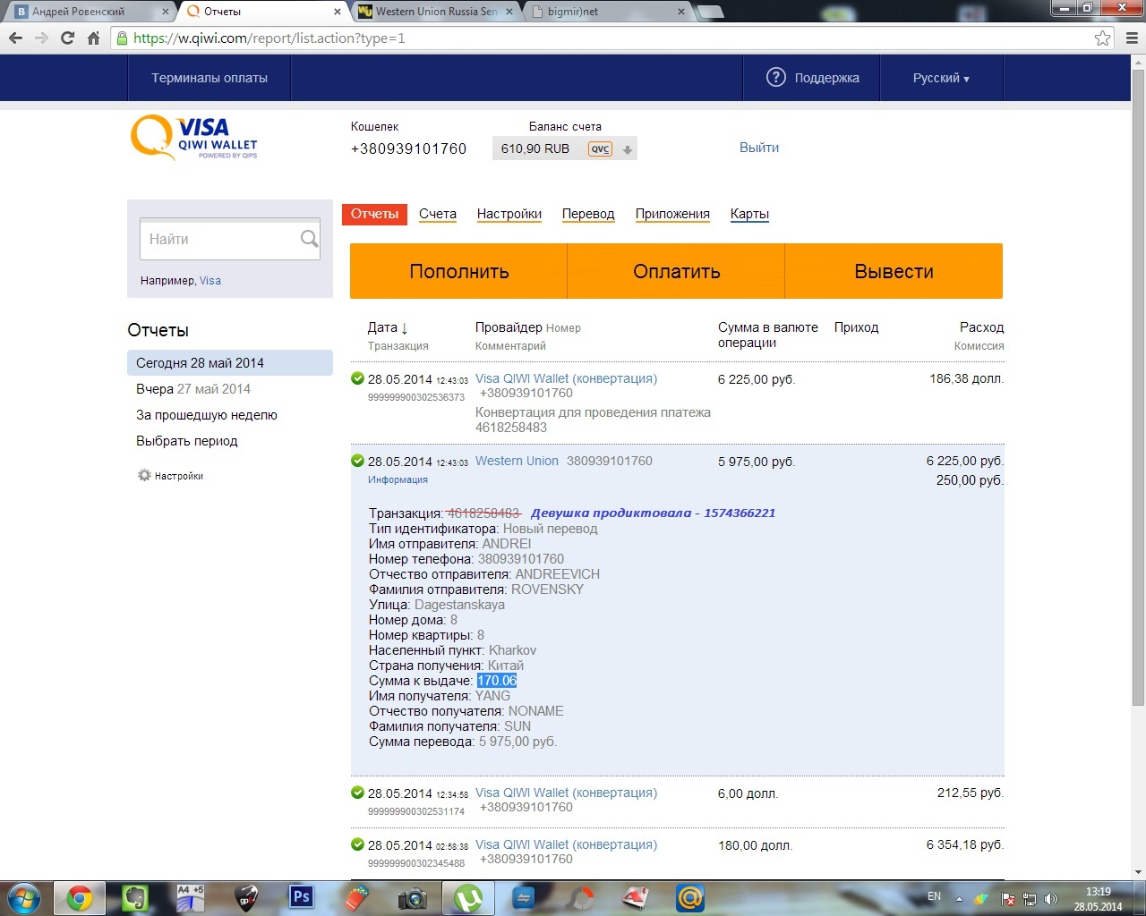
Task: Select Сегодня 28 май 2014 report
Action: (230, 363)
